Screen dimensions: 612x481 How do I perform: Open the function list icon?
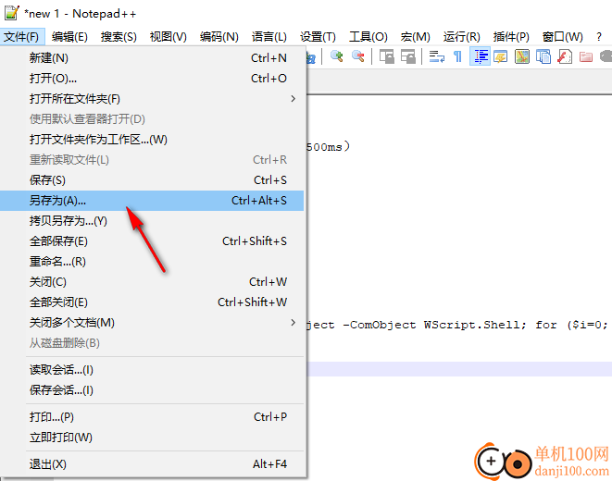[x=565, y=57]
